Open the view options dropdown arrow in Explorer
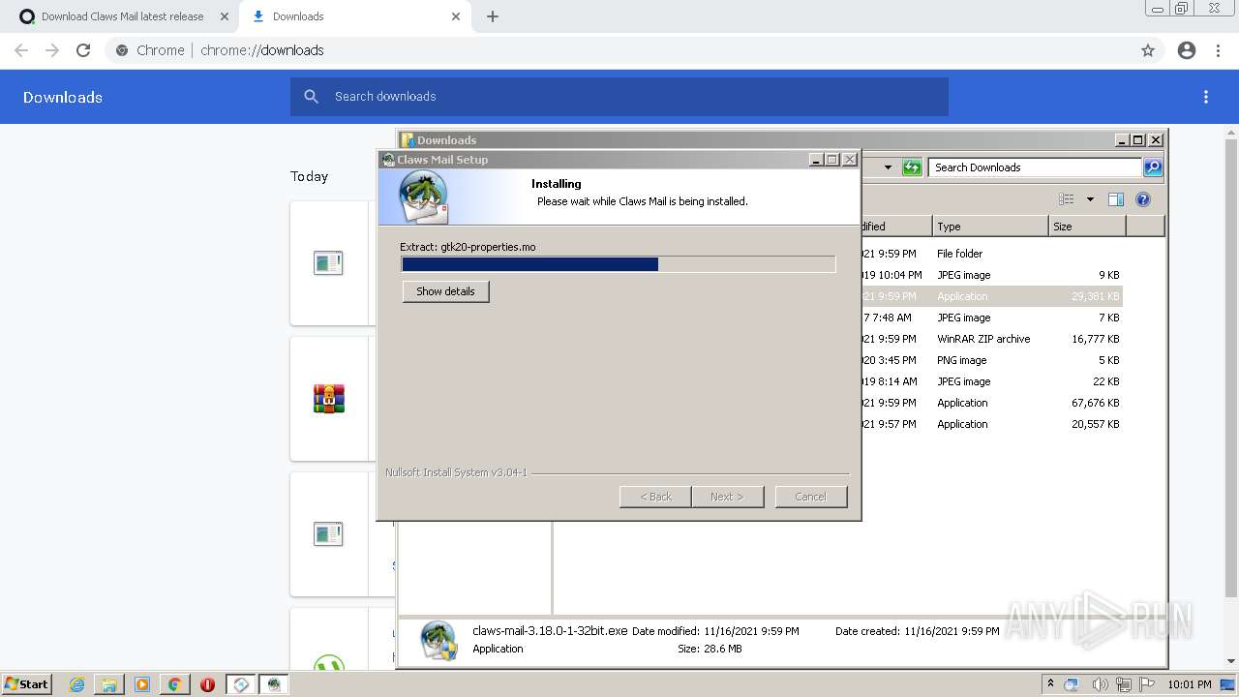This screenshot has width=1239, height=697. (1090, 199)
